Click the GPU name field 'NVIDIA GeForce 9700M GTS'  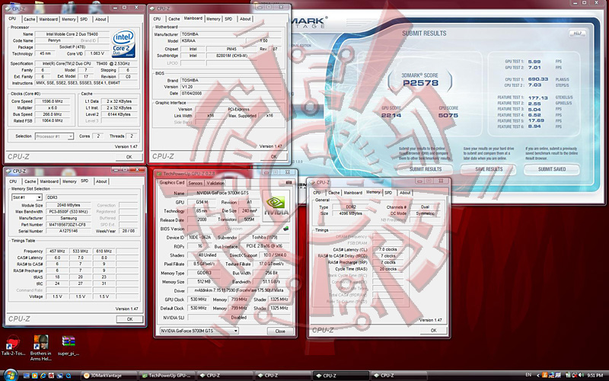[x=224, y=194]
